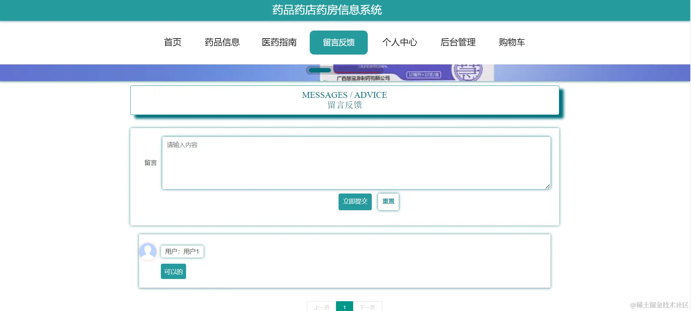Click the 留言 field label
Viewport: 691px width, 311px height.
click(150, 163)
